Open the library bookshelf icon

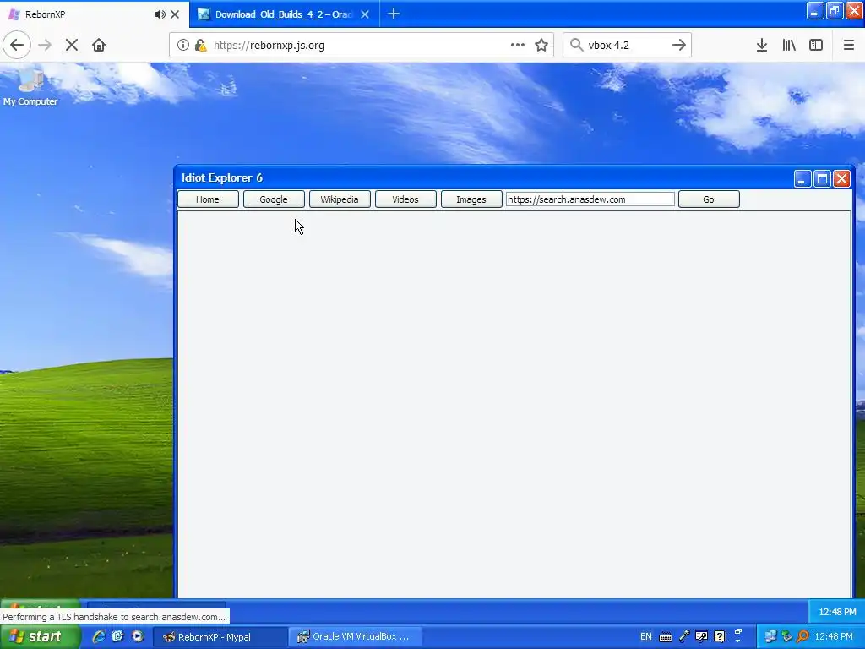coord(789,45)
